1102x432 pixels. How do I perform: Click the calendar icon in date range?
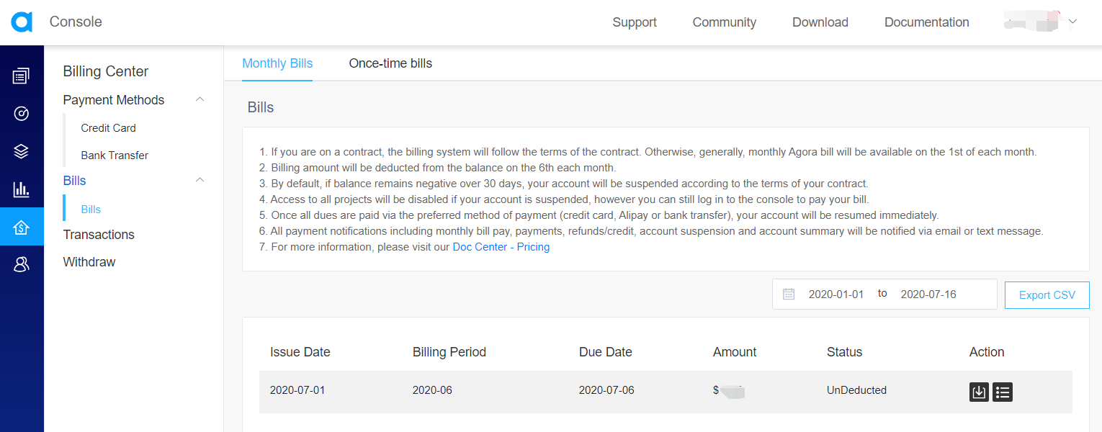click(x=789, y=294)
